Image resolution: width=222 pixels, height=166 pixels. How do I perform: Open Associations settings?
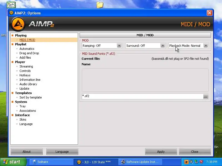pos(27,111)
